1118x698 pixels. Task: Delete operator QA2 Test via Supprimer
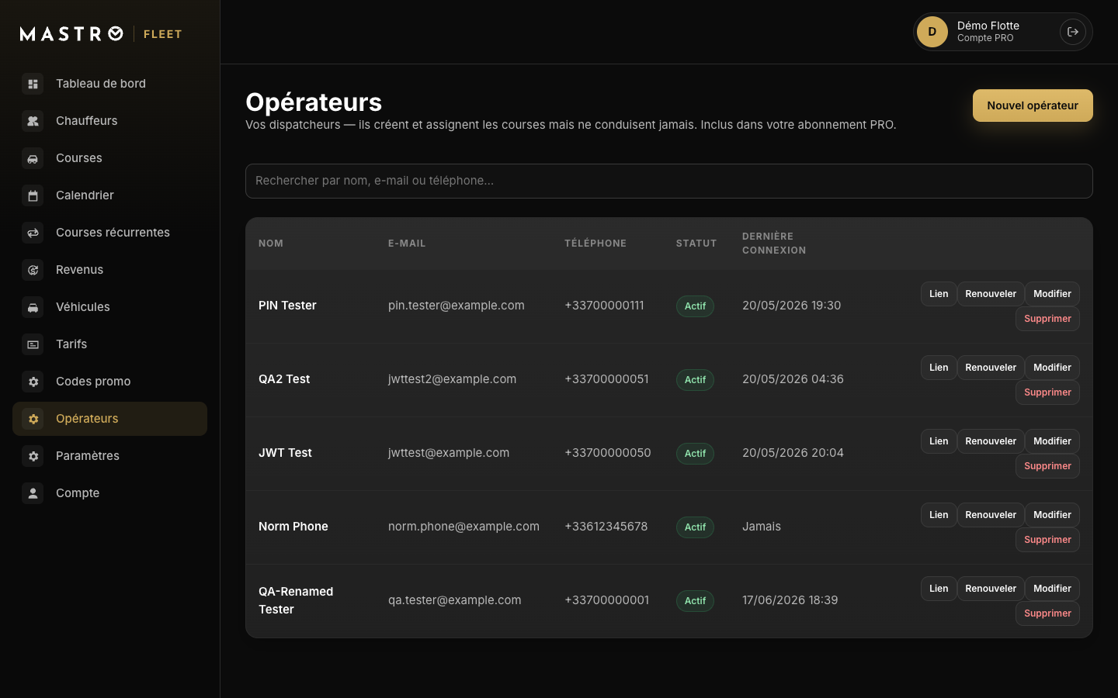tap(1047, 392)
